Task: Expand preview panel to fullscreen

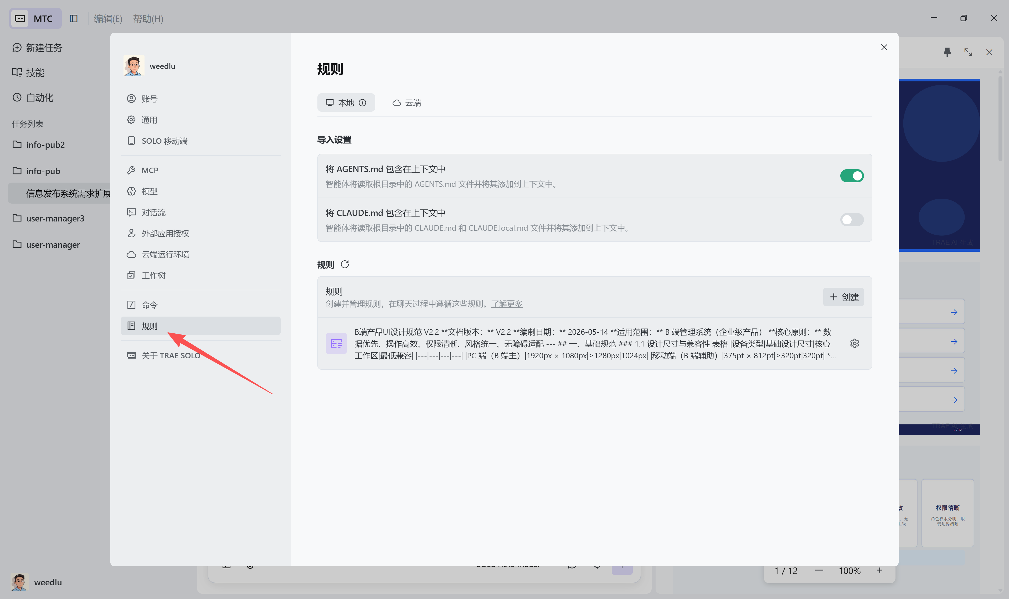Action: coord(968,53)
